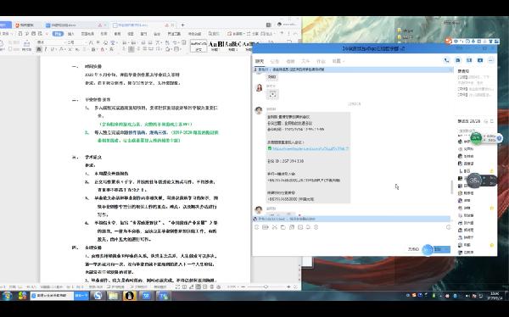
Task: Click the close button beside send
Action: (413, 249)
